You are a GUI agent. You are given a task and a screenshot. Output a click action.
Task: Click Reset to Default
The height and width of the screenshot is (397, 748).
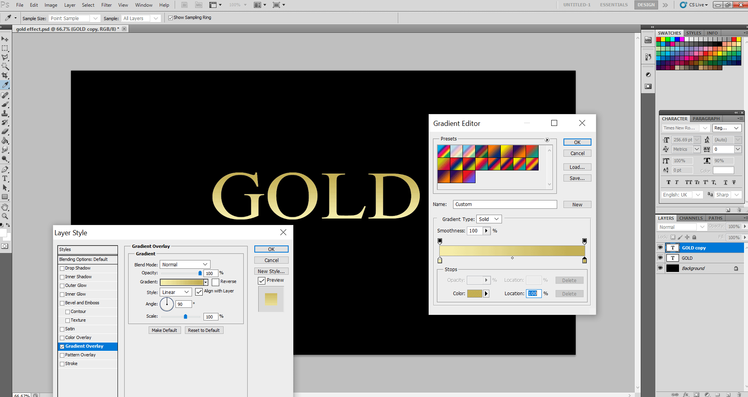pos(204,330)
